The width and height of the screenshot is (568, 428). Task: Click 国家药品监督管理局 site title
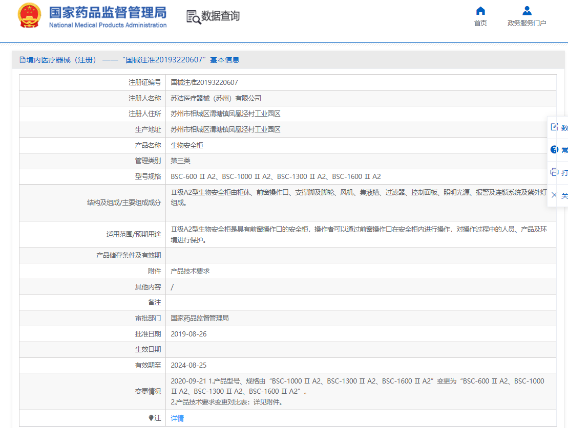pos(108,12)
